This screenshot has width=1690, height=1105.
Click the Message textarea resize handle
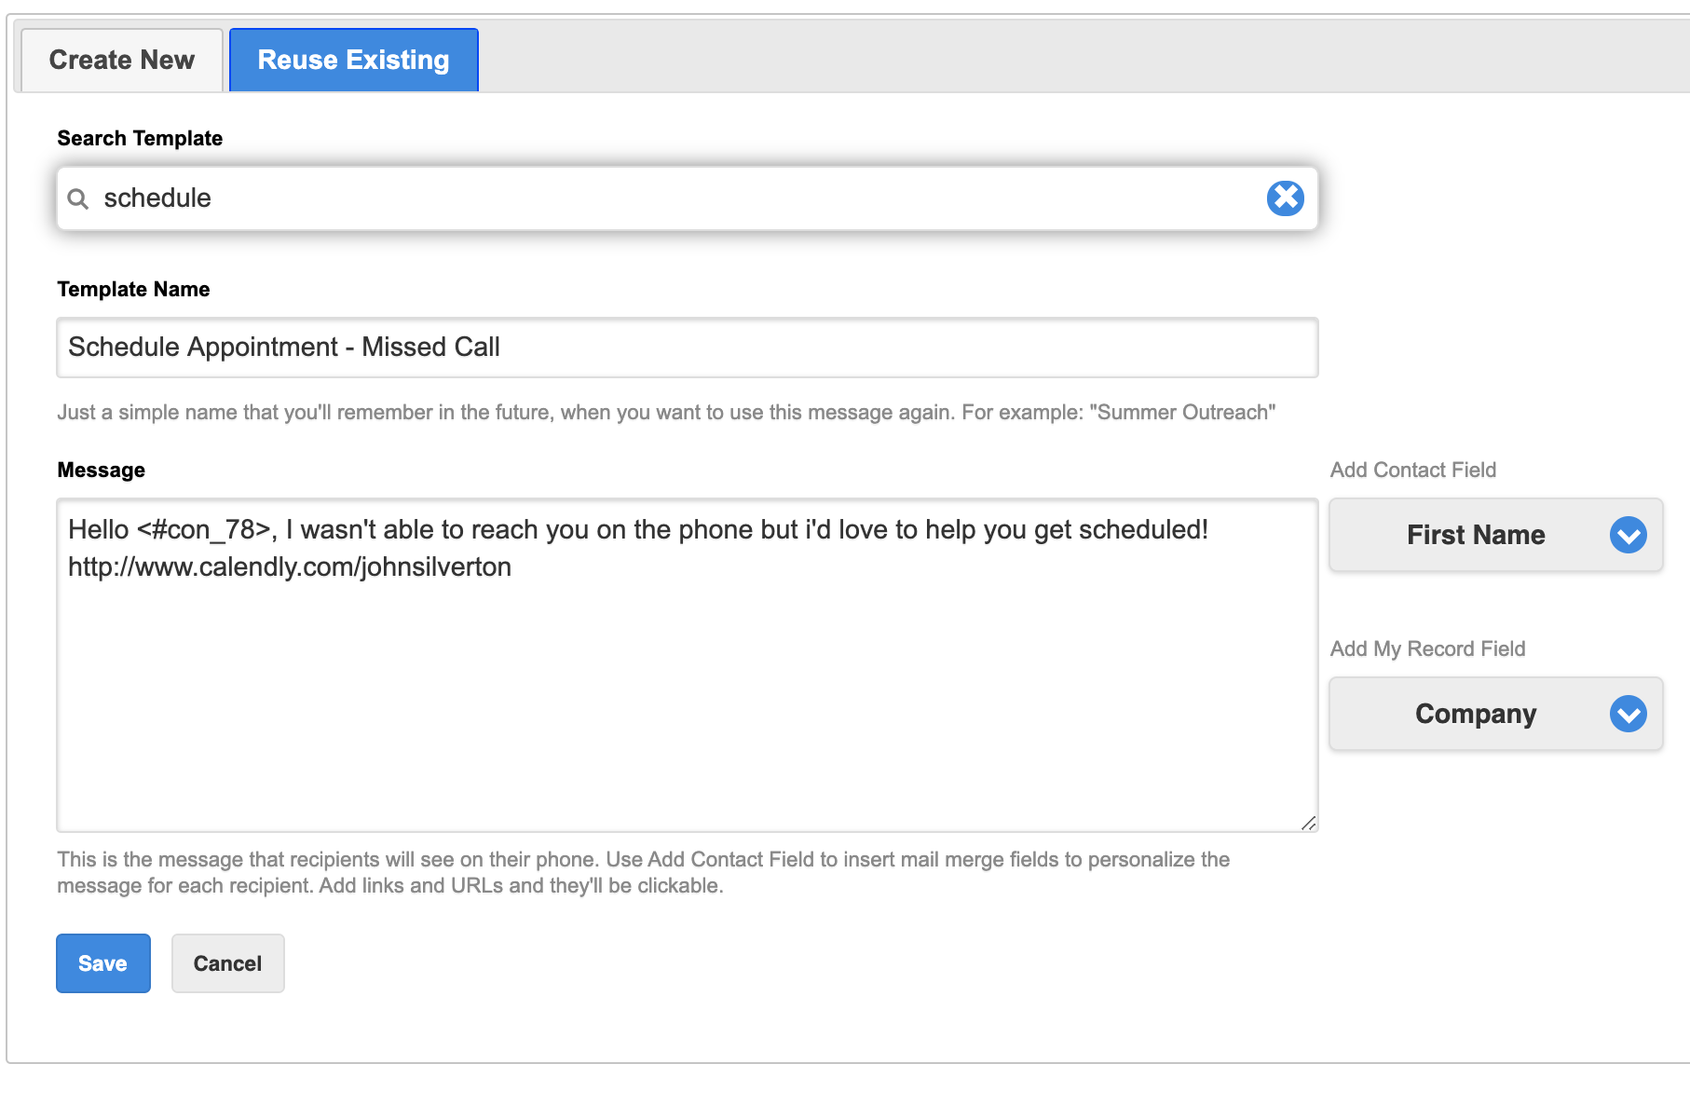point(1308,822)
